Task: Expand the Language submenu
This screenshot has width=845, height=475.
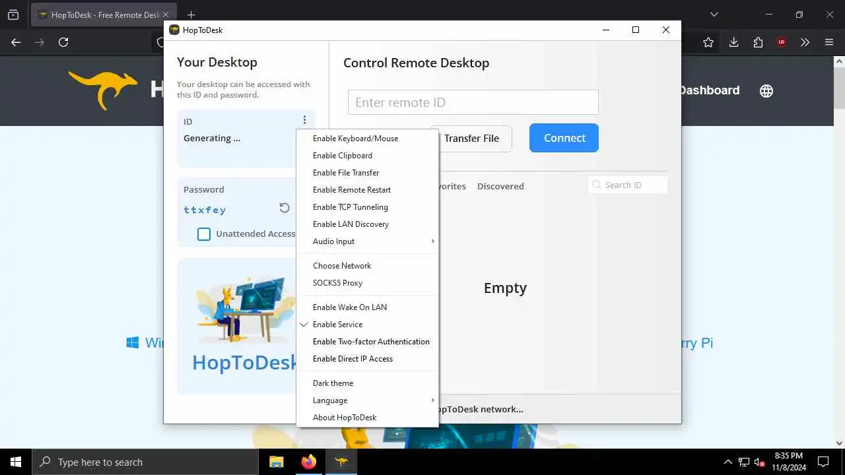Action: pos(367,400)
